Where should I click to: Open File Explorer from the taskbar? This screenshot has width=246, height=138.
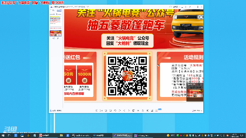61,135
